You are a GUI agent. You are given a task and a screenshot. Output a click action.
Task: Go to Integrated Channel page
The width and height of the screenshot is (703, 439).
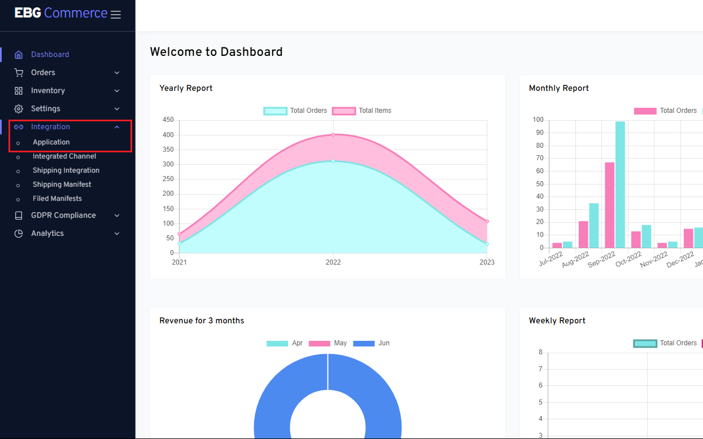tap(64, 156)
